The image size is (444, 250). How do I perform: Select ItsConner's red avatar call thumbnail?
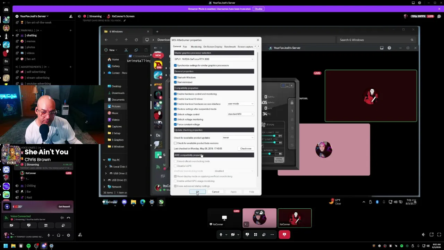coord(295,218)
